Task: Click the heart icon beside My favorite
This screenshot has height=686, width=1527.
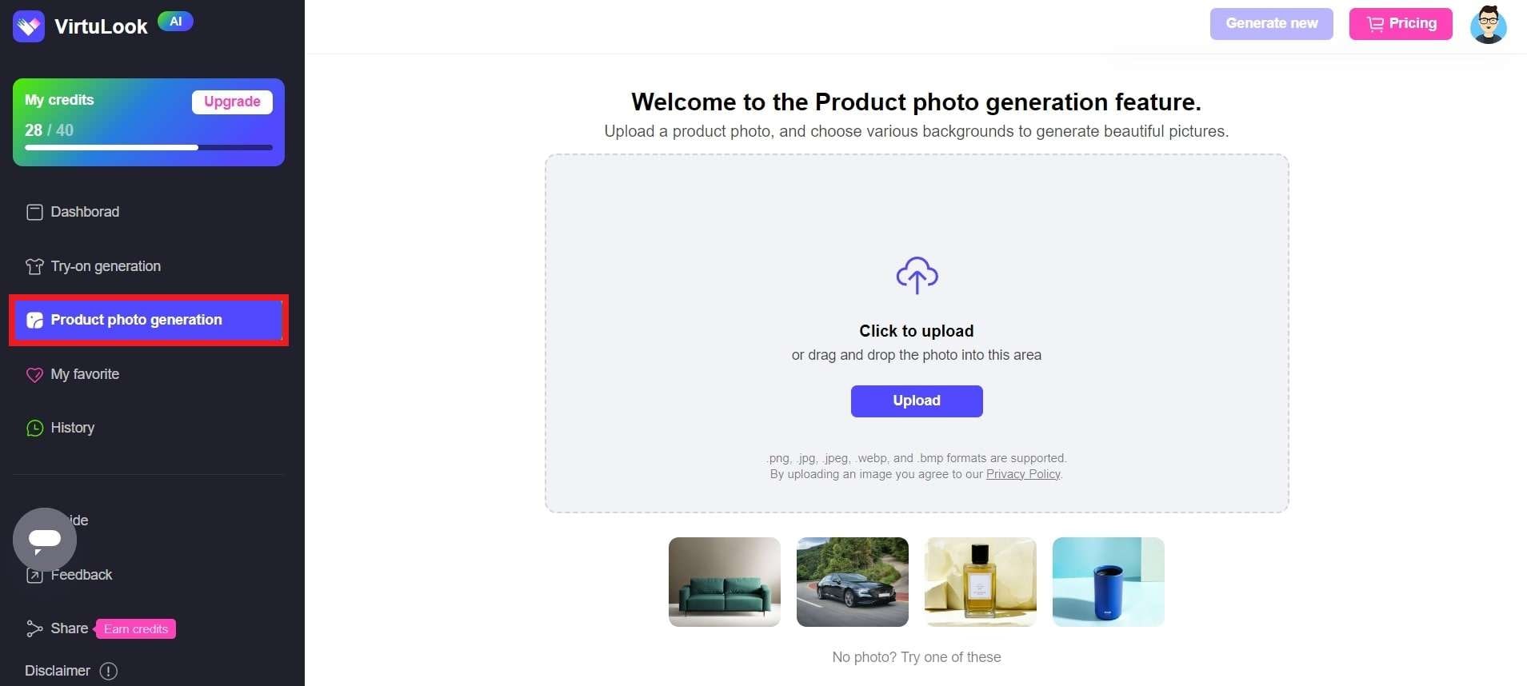Action: point(34,374)
